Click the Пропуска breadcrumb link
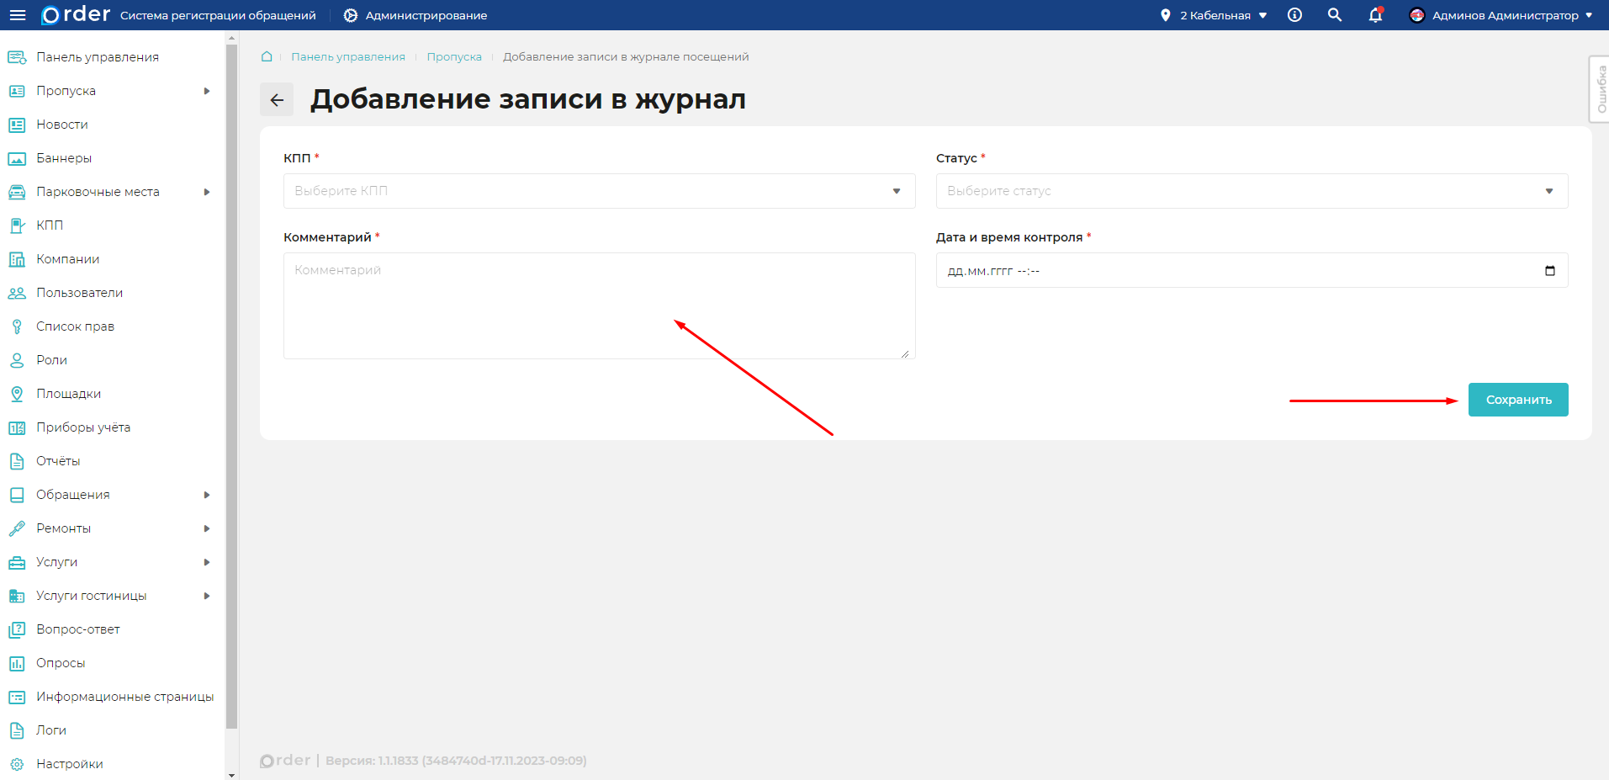The width and height of the screenshot is (1609, 780). [x=454, y=56]
